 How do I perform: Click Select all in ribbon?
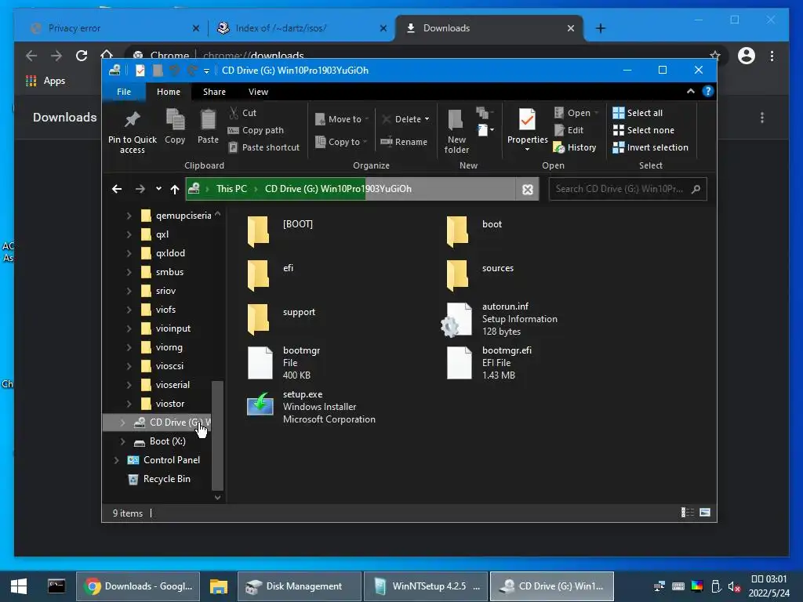pyautogui.click(x=638, y=113)
